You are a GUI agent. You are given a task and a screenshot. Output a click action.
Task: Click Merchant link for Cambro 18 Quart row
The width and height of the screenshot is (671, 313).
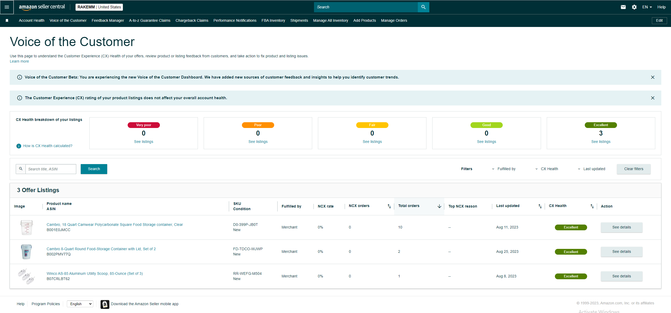pos(289,227)
